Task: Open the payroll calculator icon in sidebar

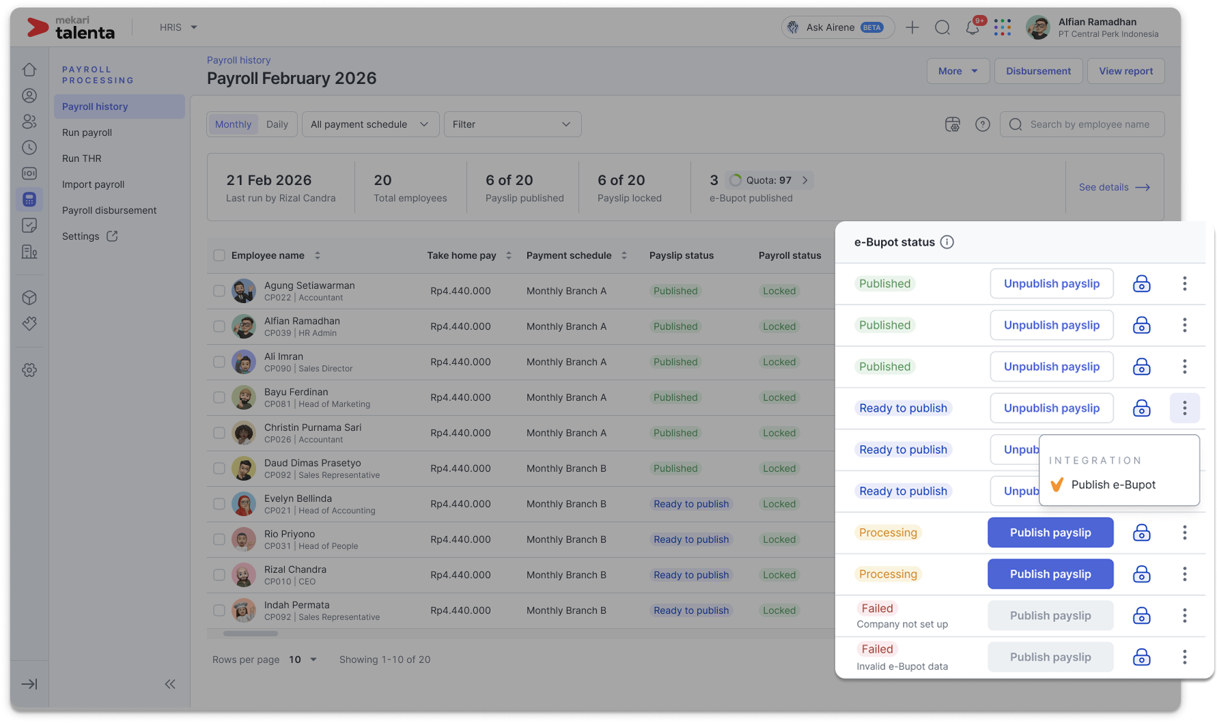Action: pos(29,199)
